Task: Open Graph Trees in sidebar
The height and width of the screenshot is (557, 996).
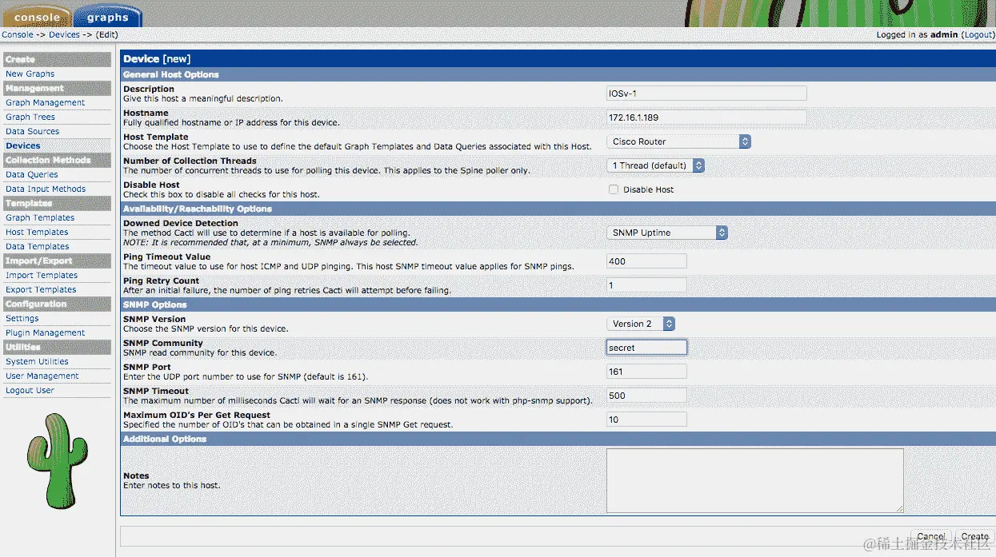Action: pos(30,117)
